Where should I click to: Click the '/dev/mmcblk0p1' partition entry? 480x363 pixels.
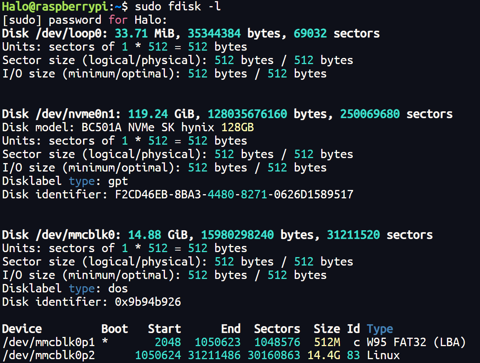pos(48,342)
